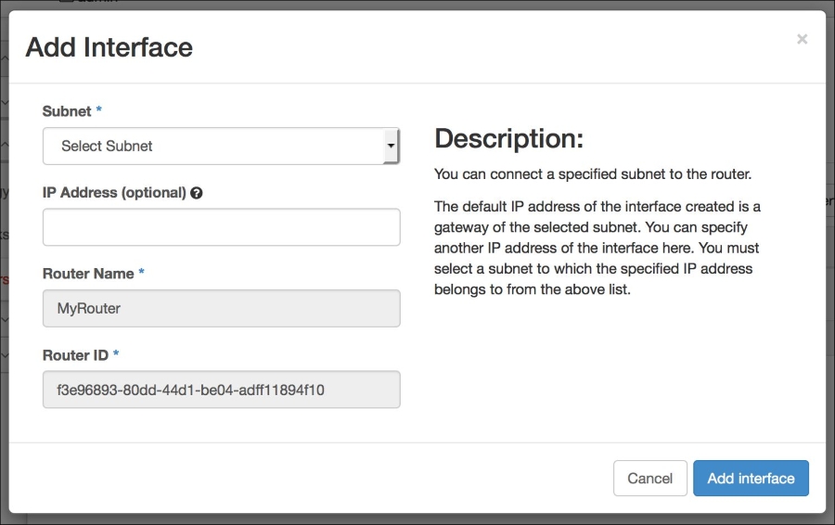
Task: Select the Router ID value field
Action: click(x=222, y=390)
